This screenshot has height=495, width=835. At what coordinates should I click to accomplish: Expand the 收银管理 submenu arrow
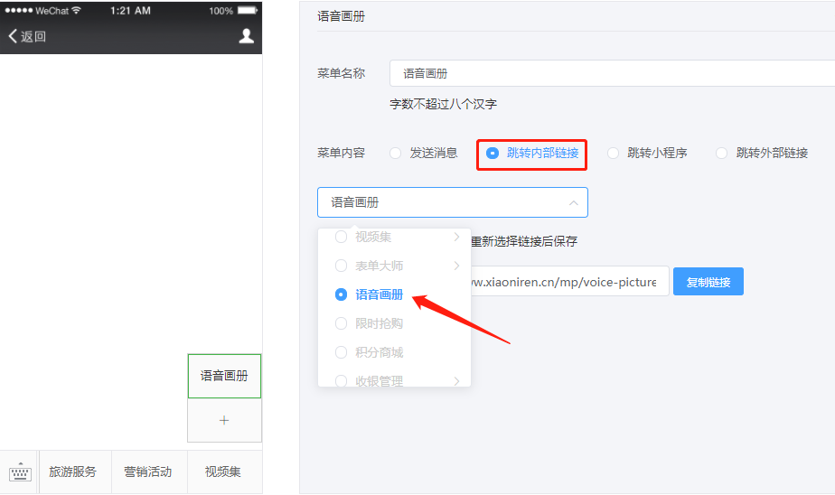tap(456, 381)
